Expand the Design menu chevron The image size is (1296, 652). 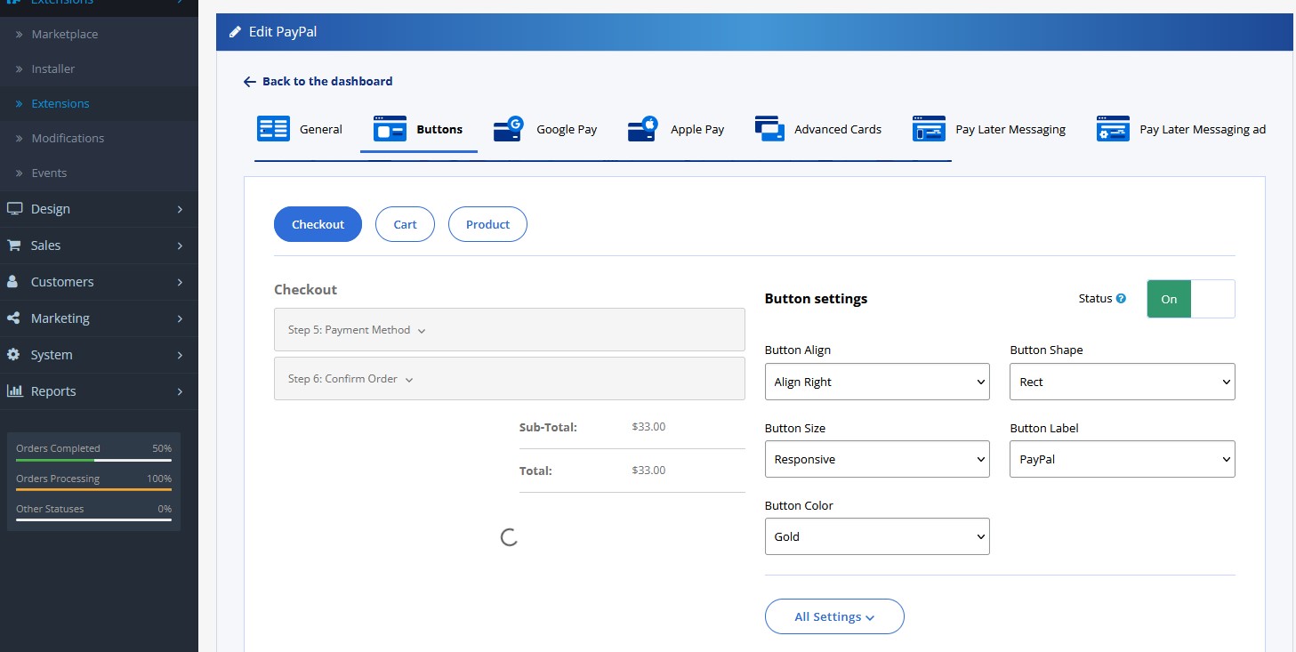tap(180, 209)
